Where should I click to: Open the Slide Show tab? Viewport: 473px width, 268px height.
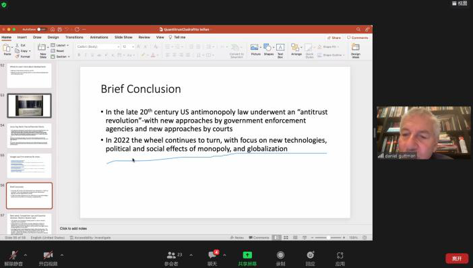(x=123, y=37)
